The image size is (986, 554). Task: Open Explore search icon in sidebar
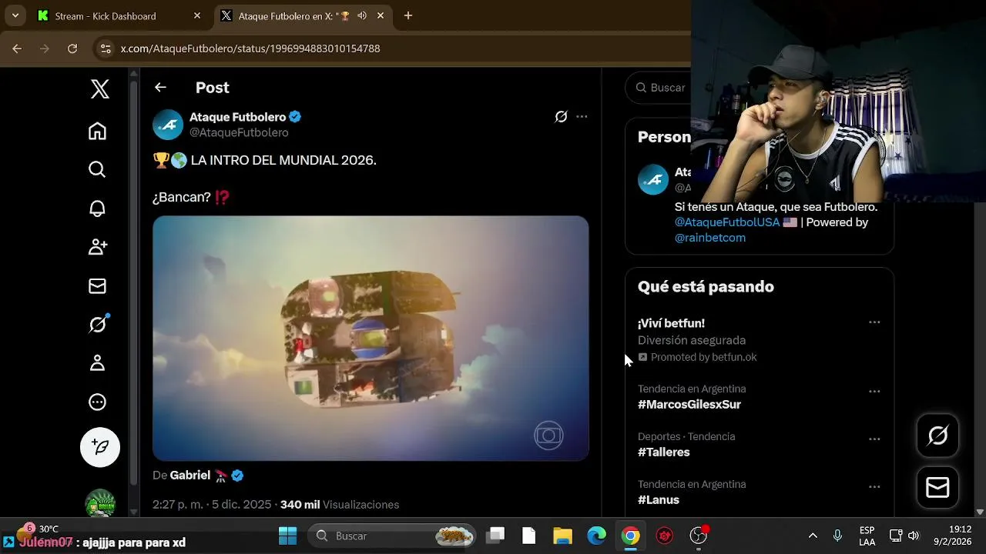(97, 169)
